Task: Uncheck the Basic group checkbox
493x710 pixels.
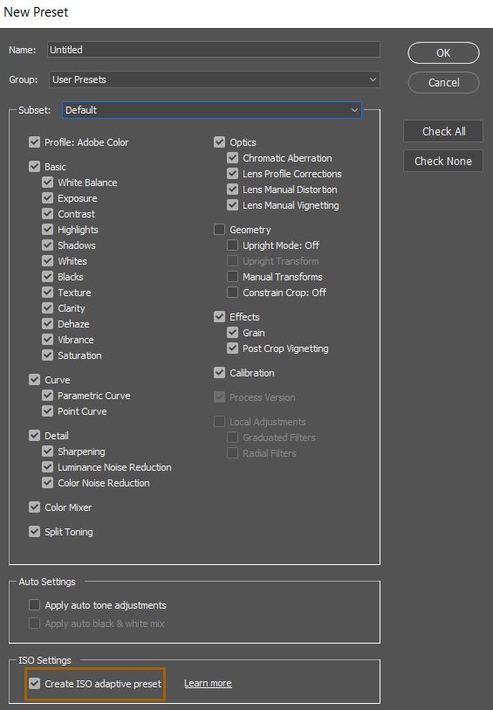Action: [x=34, y=167]
